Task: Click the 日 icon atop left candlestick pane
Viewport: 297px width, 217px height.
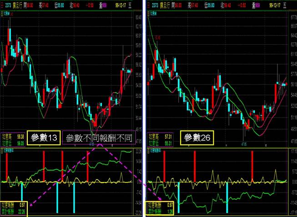Action: [x=2, y=14]
